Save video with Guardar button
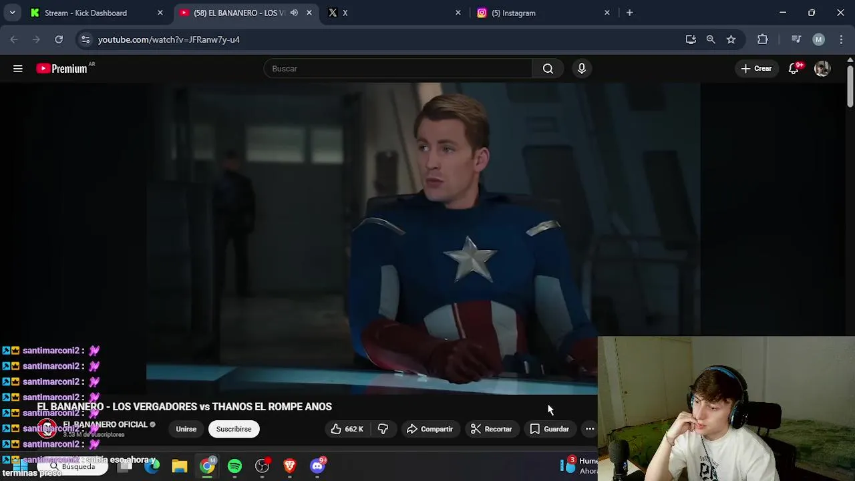Screen dimensions: 855x481 550,429
